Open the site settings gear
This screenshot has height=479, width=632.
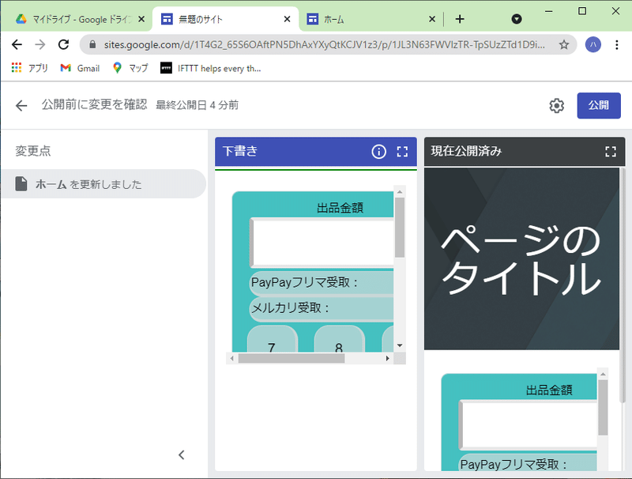[x=556, y=105]
